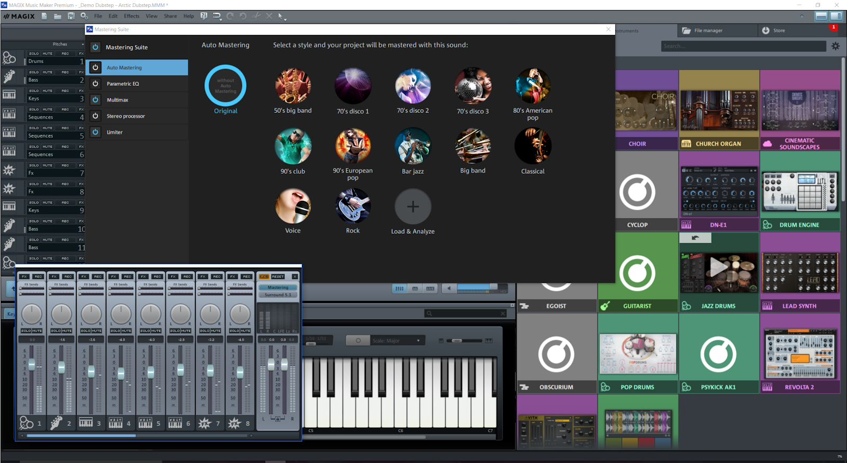Click the Load & Analyze plus icon
Screen dimensions: 847x463
point(413,207)
